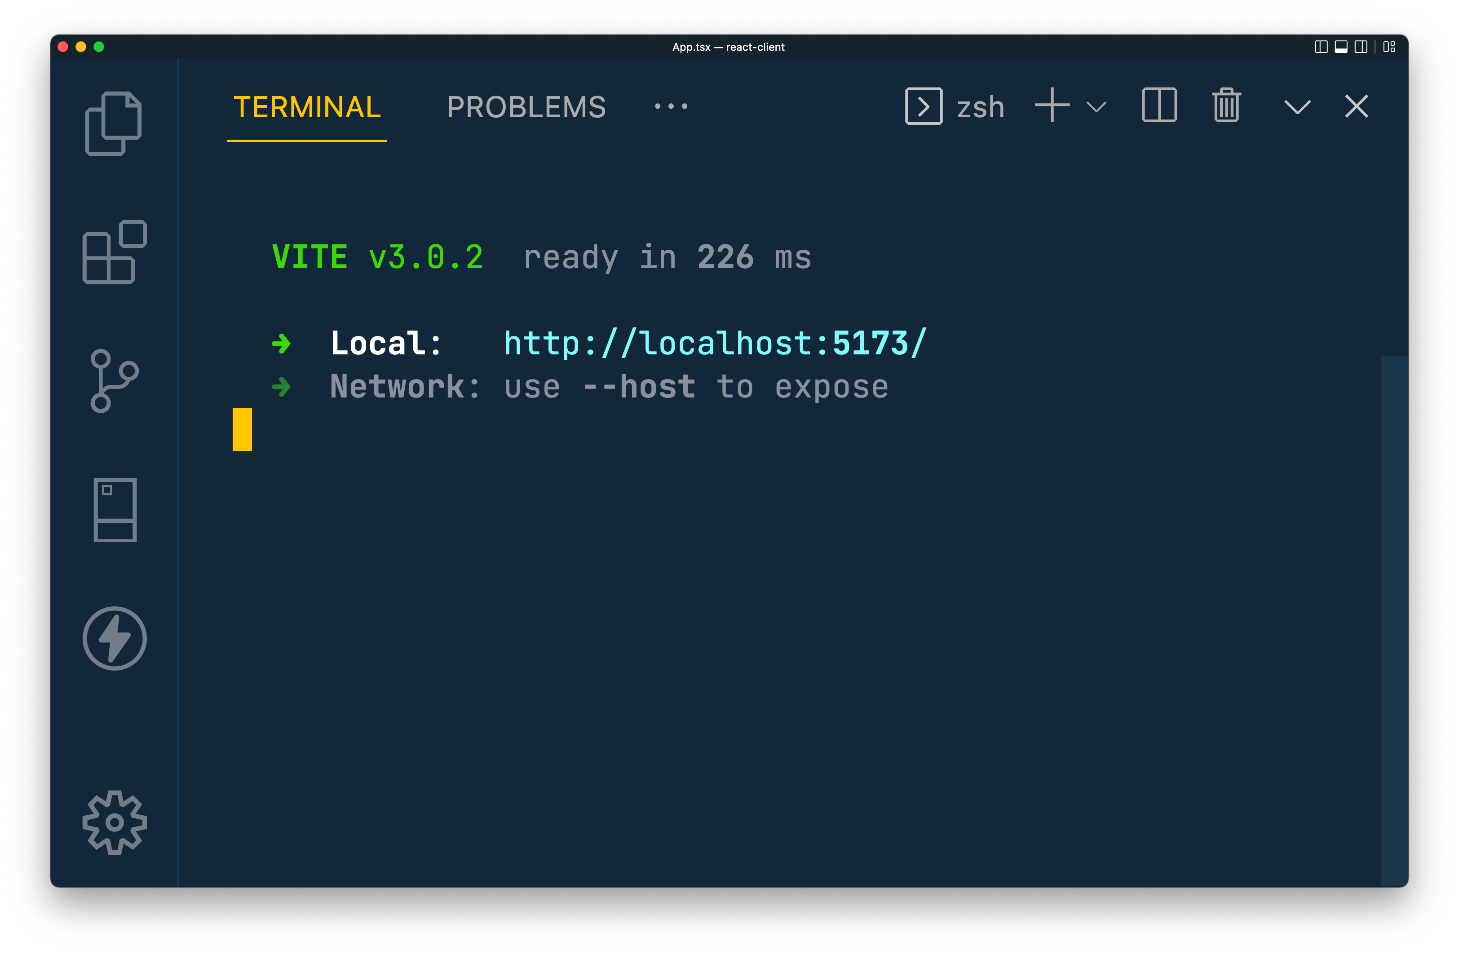This screenshot has height=954, width=1459.
Task: Create a new terminal with plus button
Action: [1052, 106]
